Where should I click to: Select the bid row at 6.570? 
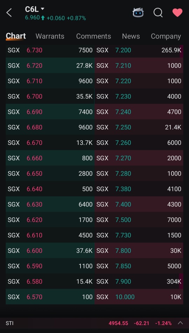[x=50, y=297]
